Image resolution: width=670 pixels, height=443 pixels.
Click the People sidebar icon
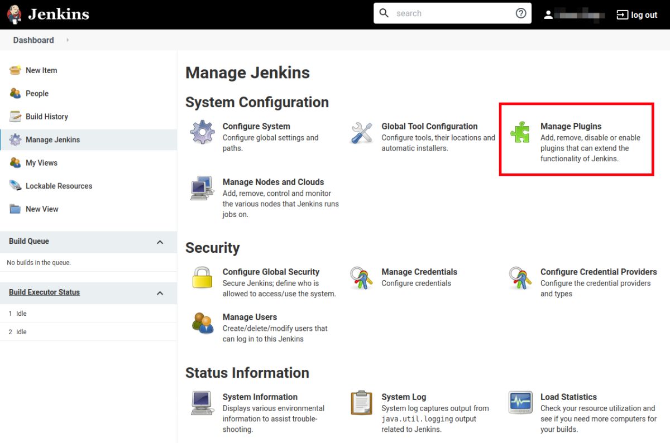(16, 93)
